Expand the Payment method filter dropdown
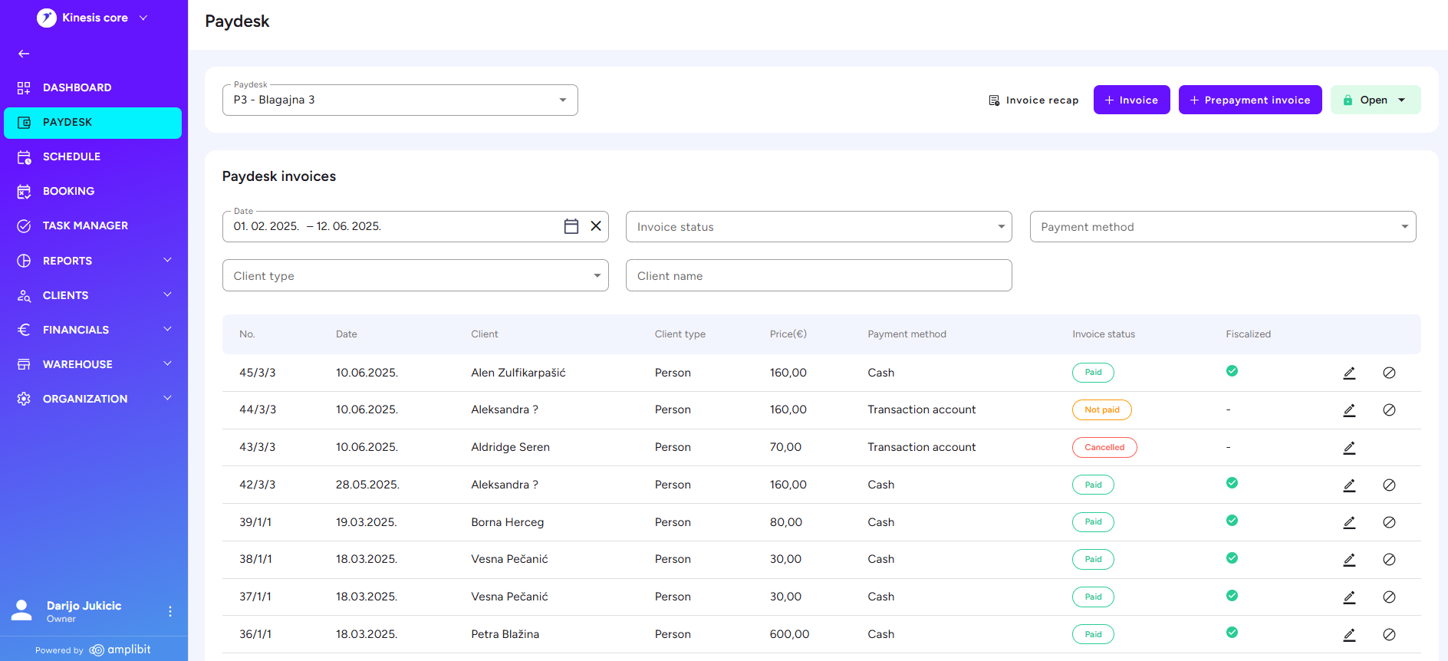Image resolution: width=1448 pixels, height=661 pixels. pyautogui.click(x=1222, y=227)
